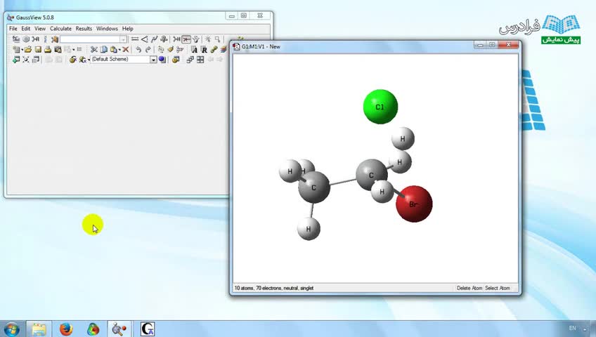The height and width of the screenshot is (337, 596).
Task: Select the Biological Fragment tool
Action: pos(45,39)
